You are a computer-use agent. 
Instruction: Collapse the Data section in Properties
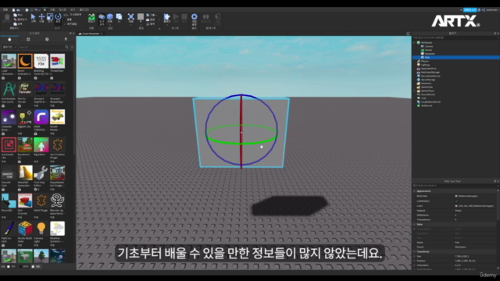[x=415, y=224]
